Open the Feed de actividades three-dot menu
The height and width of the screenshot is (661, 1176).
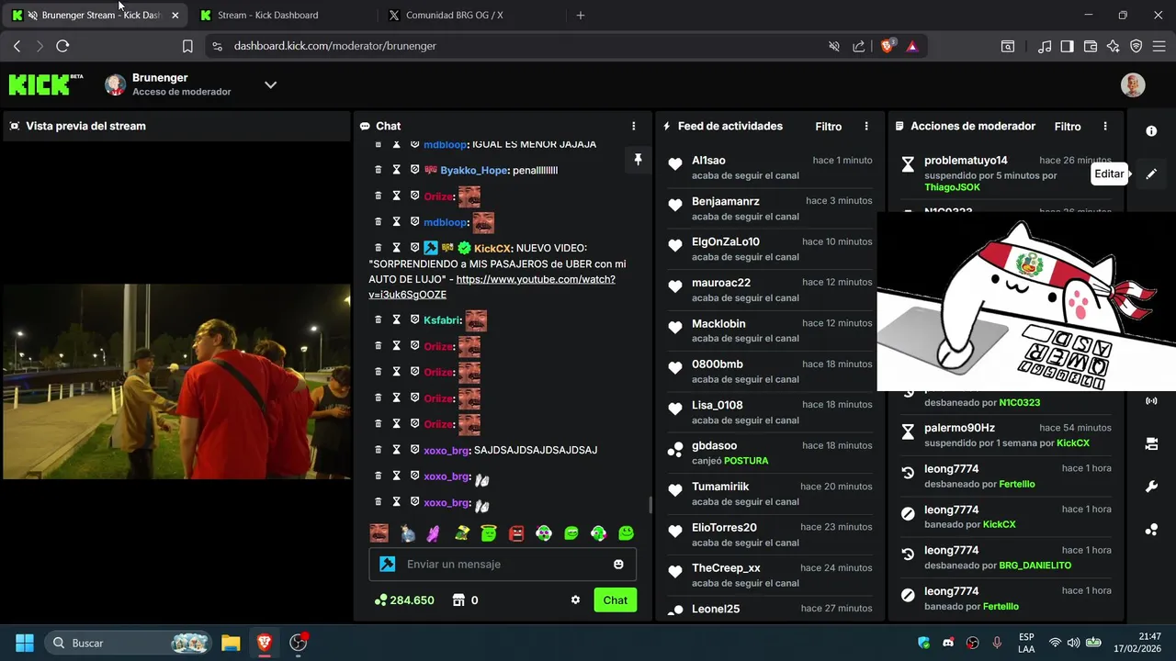click(x=865, y=127)
